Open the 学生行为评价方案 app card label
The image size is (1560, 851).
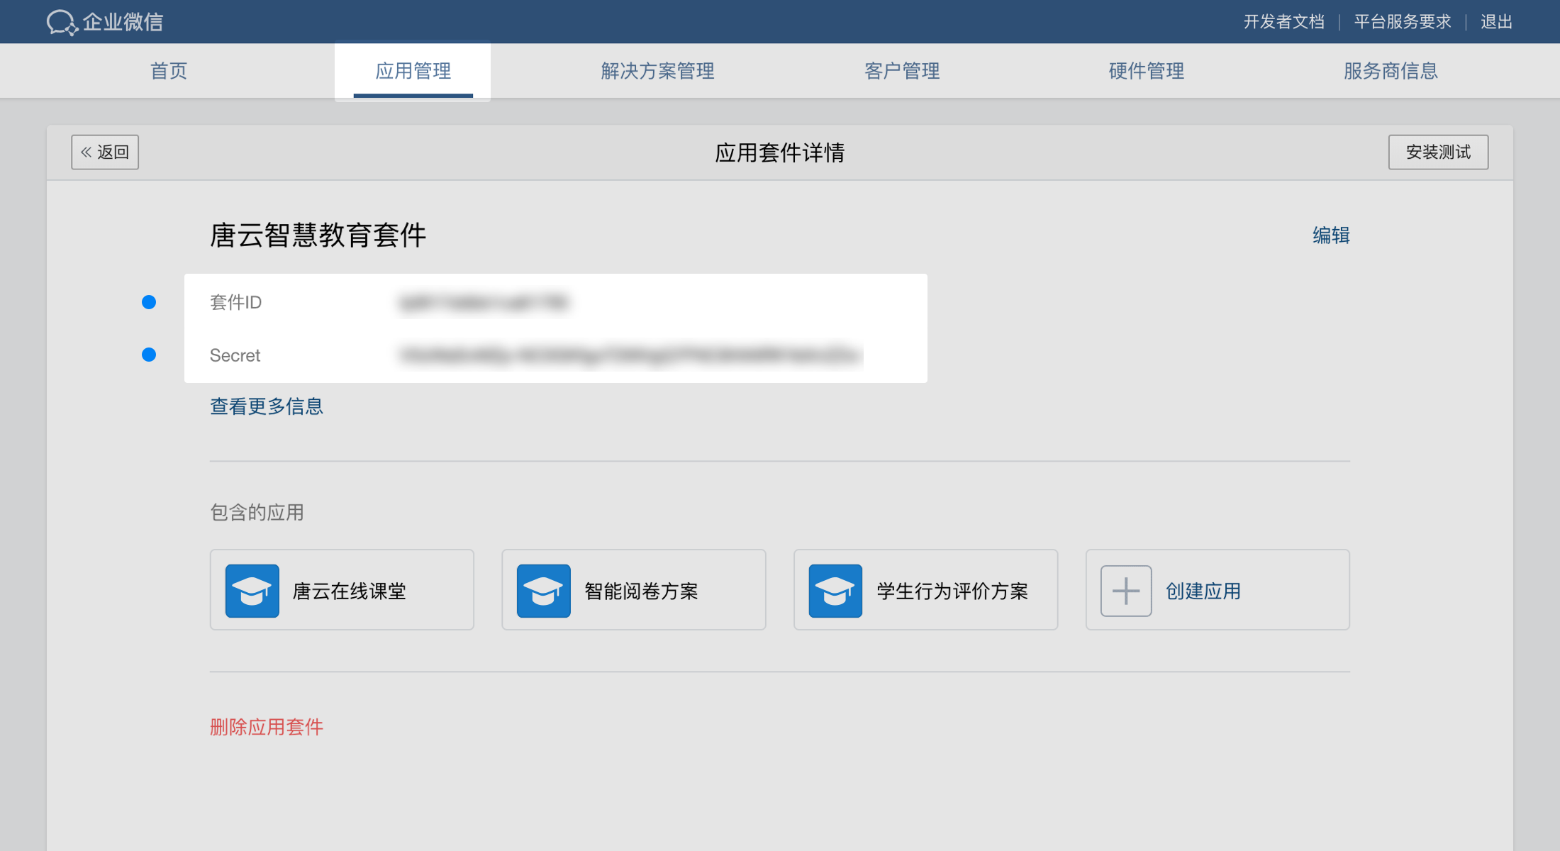952,591
